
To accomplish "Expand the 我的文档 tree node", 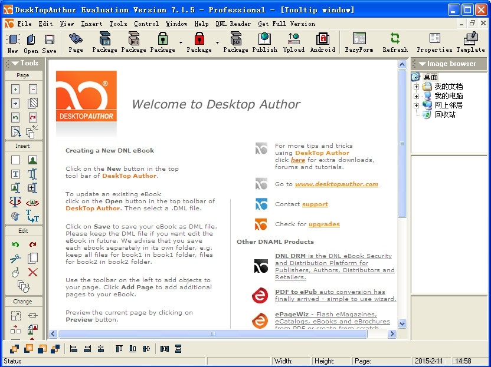I will pyautogui.click(x=416, y=87).
